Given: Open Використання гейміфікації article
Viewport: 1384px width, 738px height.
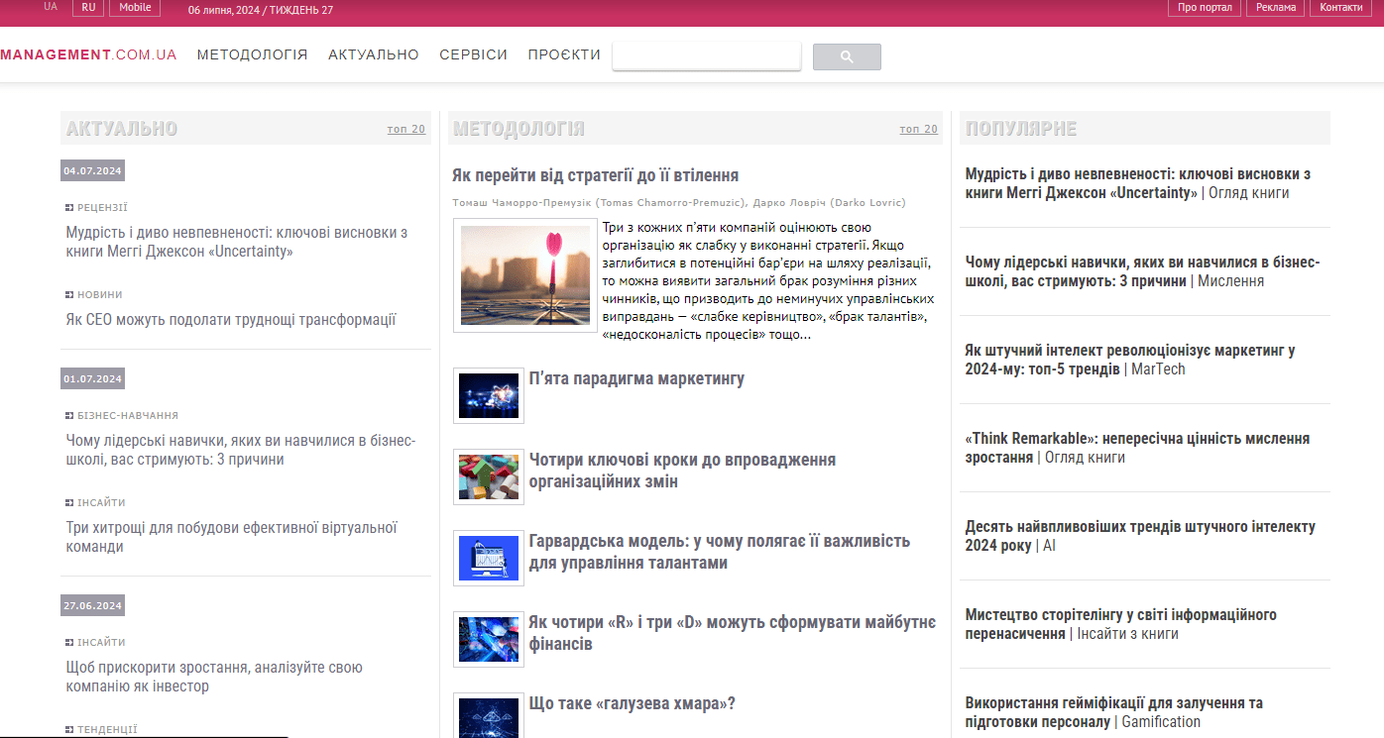Looking at the screenshot, I should [1114, 712].
